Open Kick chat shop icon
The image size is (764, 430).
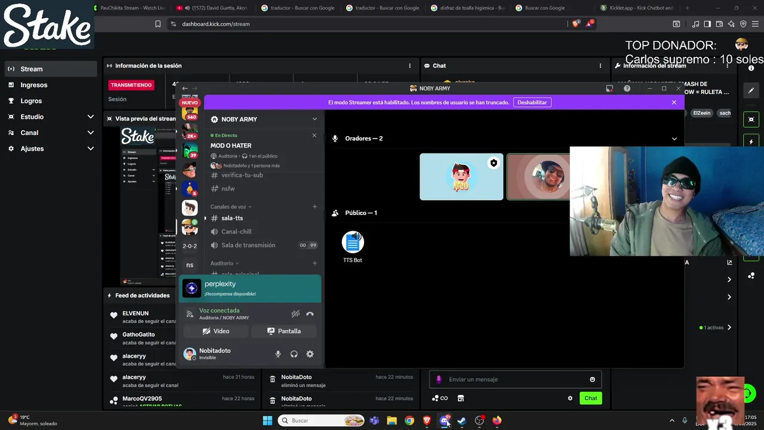tap(461, 398)
